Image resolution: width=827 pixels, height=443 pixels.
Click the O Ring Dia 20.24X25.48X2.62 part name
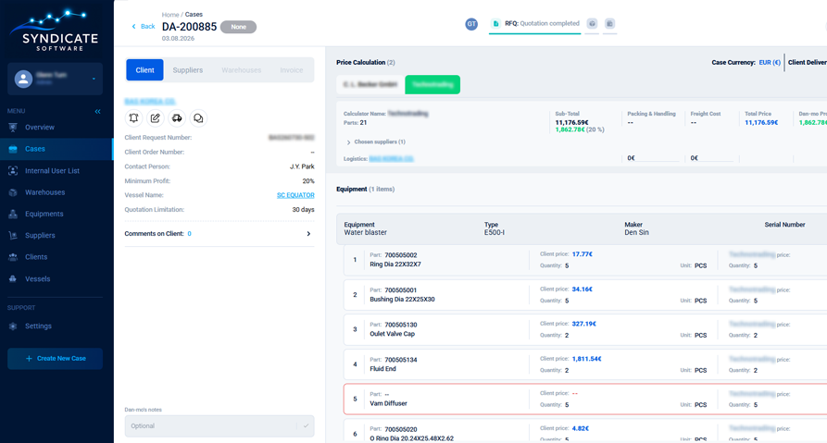pyautogui.click(x=411, y=438)
